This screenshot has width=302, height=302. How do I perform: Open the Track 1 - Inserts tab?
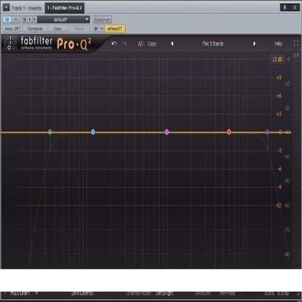tap(26, 8)
